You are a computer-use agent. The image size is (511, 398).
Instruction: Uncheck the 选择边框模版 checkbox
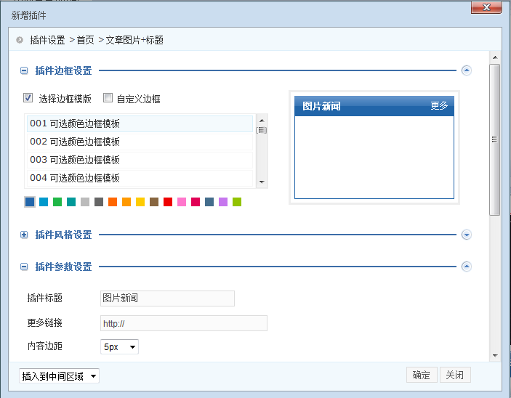pyautogui.click(x=28, y=98)
